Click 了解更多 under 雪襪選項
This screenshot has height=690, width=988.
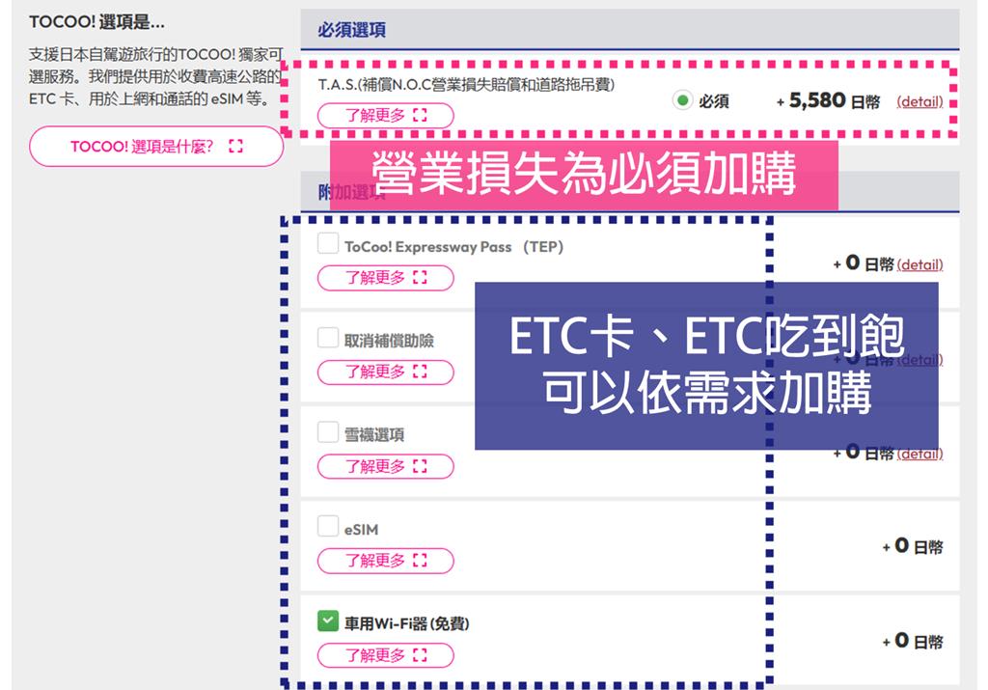(x=386, y=466)
